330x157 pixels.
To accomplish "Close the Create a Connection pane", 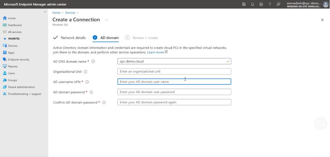I will pos(322,20).
